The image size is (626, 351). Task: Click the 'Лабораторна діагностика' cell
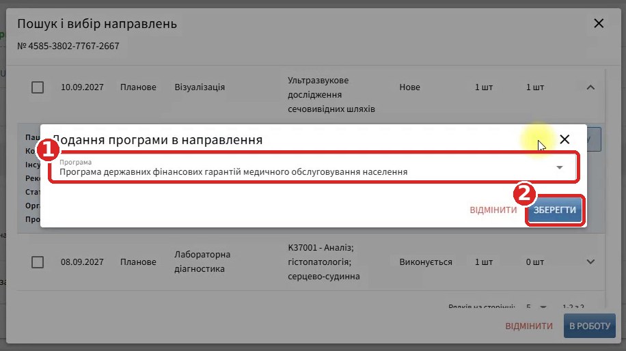coord(202,262)
